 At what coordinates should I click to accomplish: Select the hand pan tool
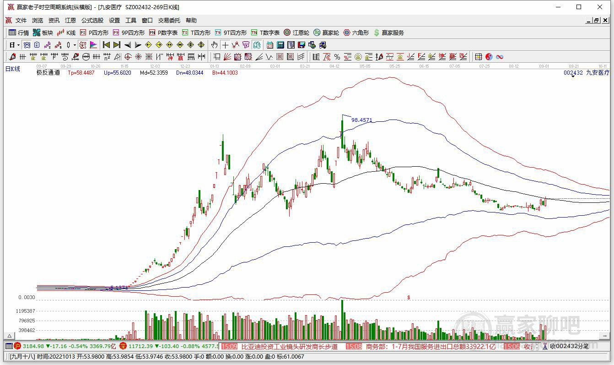(x=215, y=45)
